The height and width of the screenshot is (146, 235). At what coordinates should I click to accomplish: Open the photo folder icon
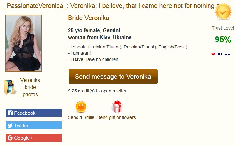pos(10,87)
